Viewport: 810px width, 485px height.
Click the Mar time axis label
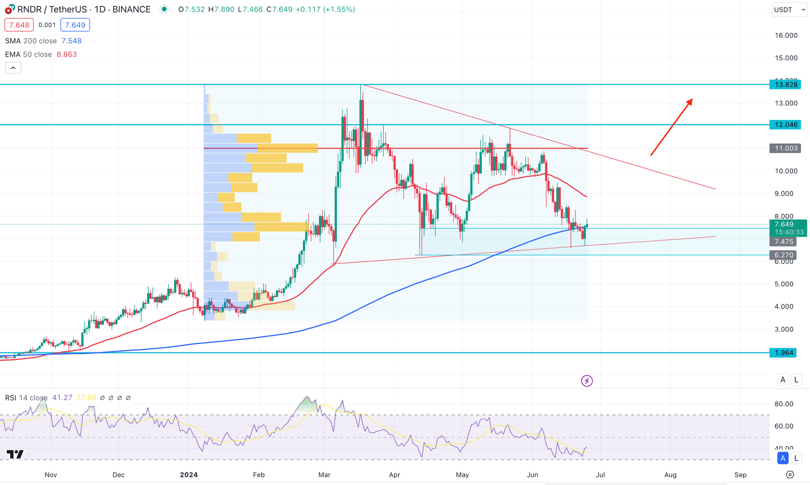coord(324,475)
